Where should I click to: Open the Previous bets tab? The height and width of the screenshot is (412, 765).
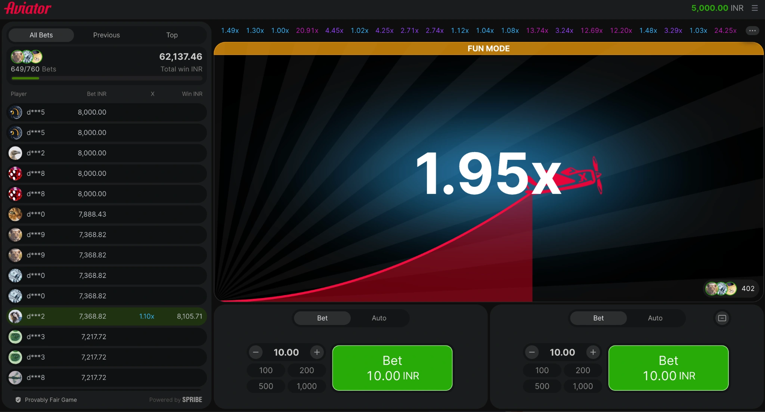106,35
